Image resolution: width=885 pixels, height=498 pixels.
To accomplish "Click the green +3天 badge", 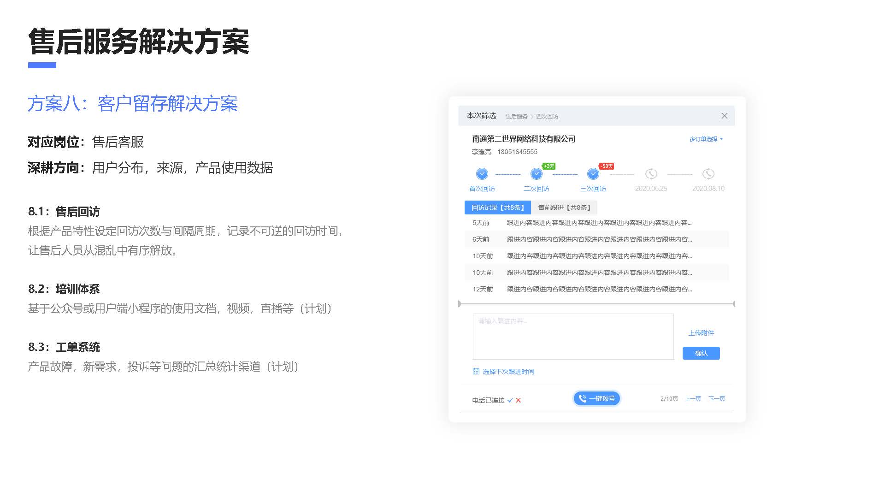I will [x=549, y=166].
